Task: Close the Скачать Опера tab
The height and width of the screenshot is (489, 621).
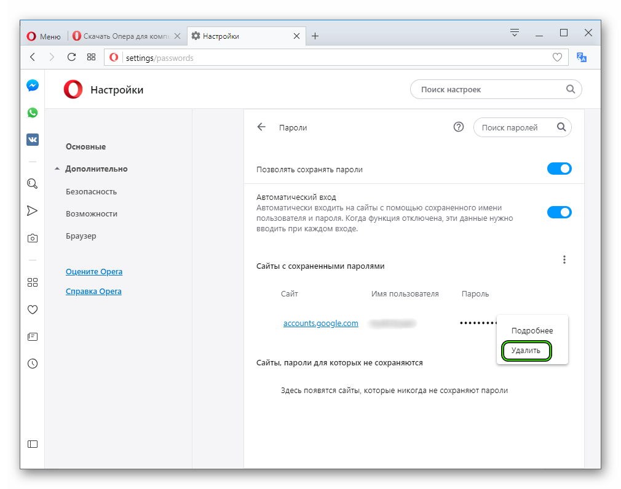Action: (x=178, y=36)
